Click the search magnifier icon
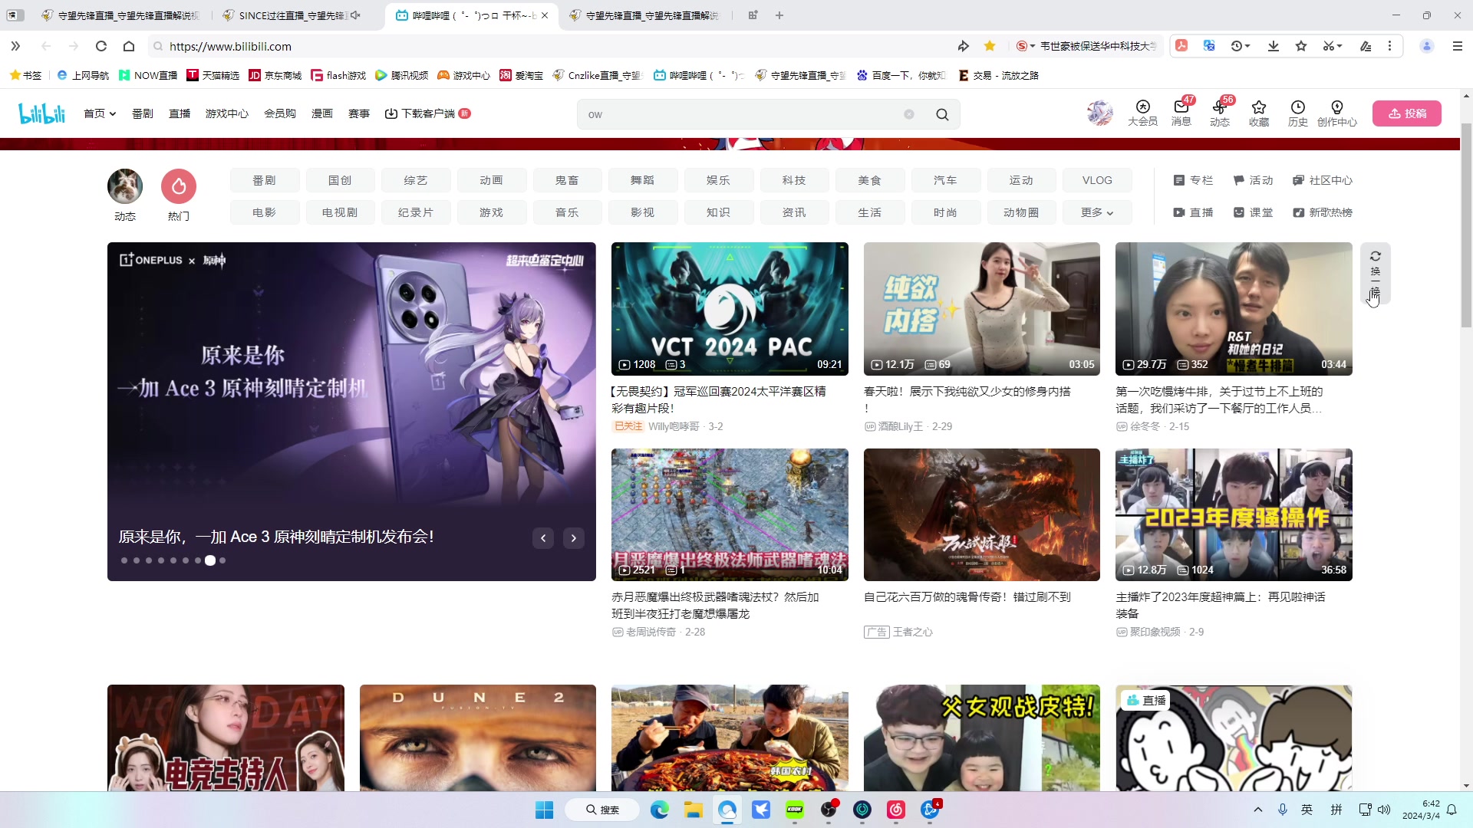The image size is (1473, 828). pyautogui.click(x=943, y=114)
